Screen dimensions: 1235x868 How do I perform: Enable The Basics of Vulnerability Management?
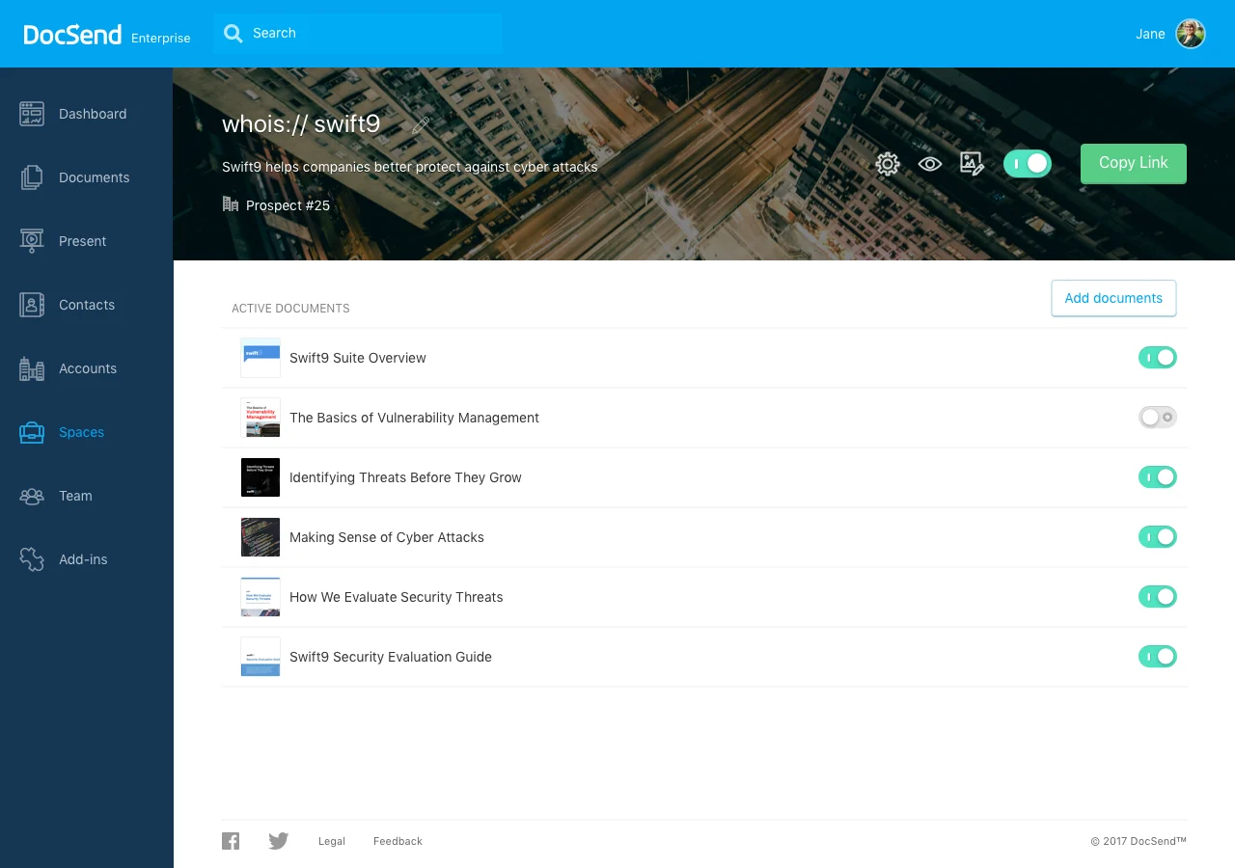(x=1158, y=418)
